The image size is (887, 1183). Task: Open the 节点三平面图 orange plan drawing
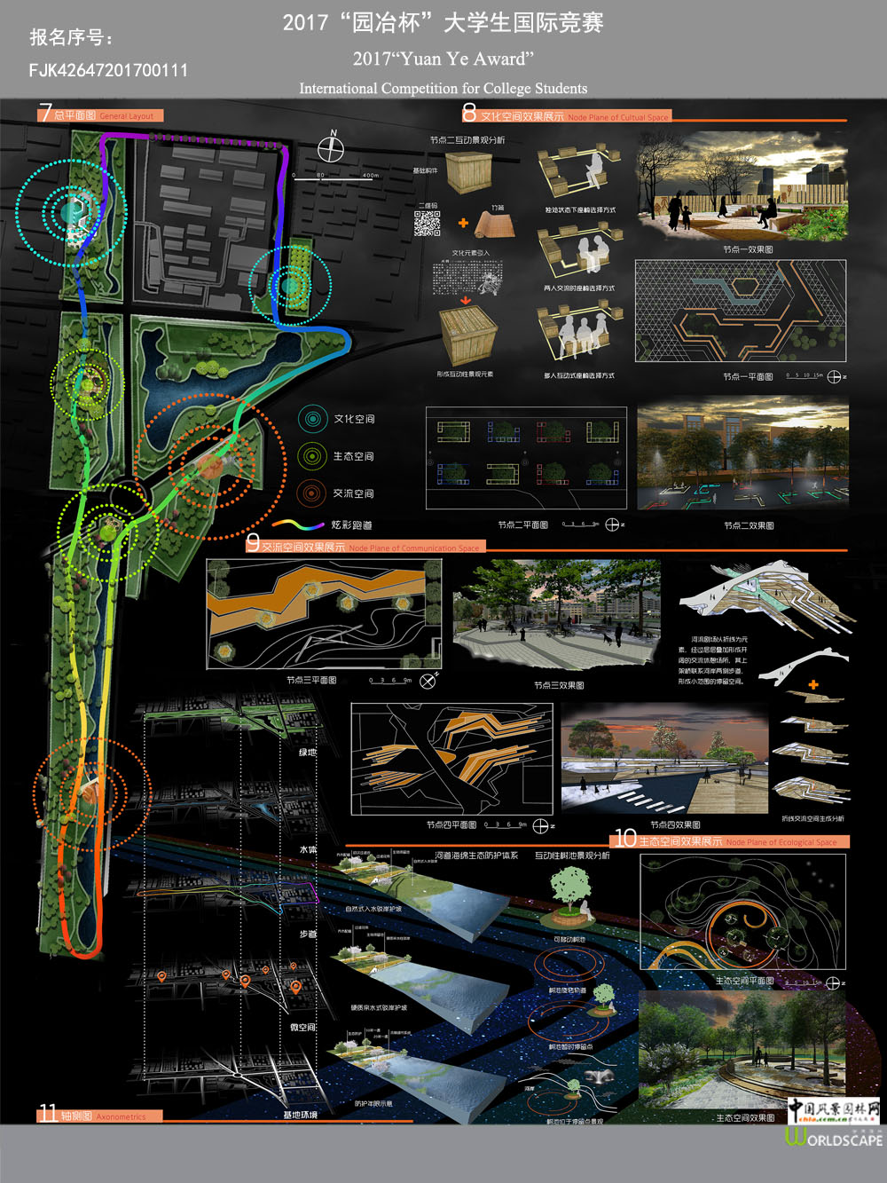coord(324,613)
